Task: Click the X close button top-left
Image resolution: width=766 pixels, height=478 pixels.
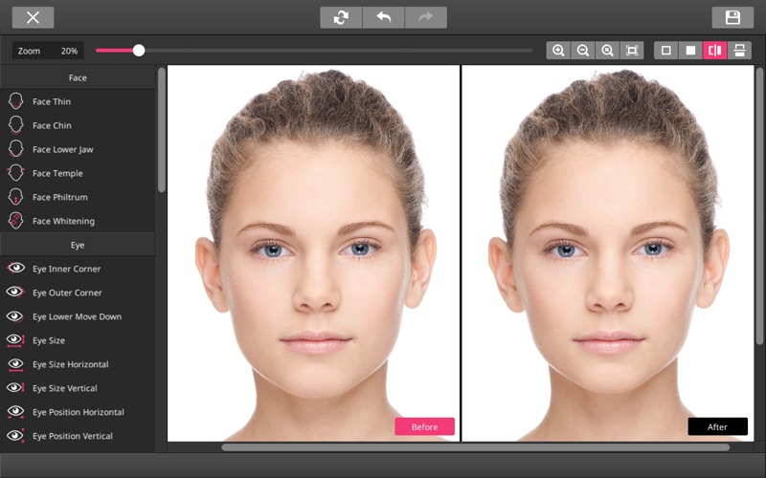Action: tap(33, 17)
